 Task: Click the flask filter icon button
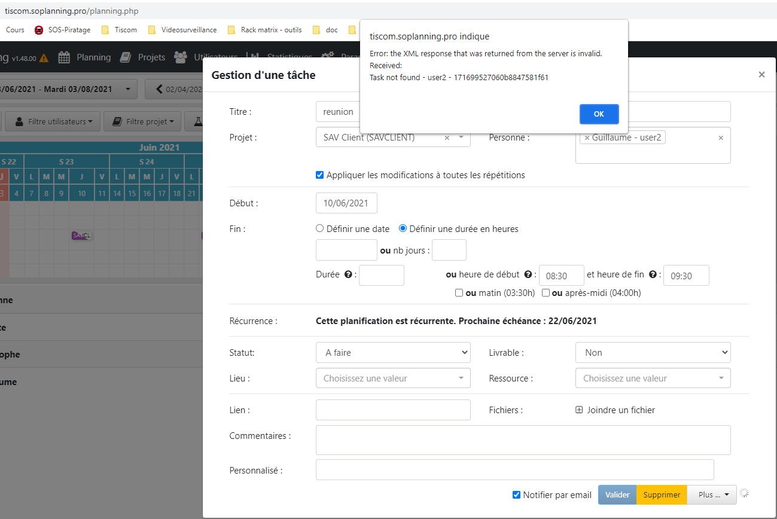[194, 121]
